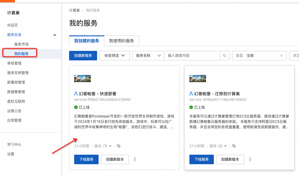The image size is (299, 177).
Task: Click 创建新服务 button
Action: pos(83,56)
